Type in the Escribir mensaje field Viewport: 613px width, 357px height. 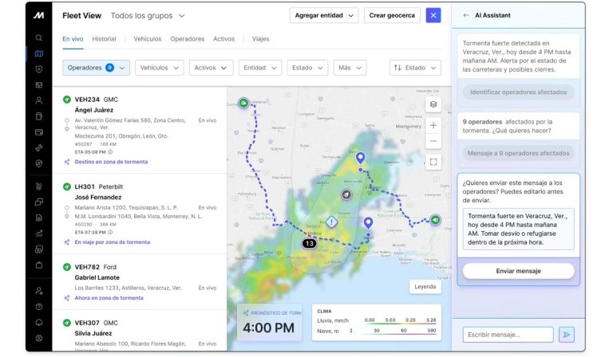507,335
